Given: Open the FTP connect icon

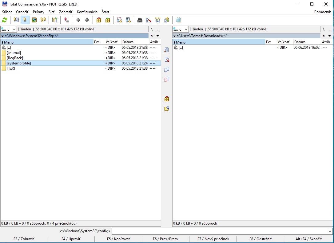Looking at the screenshot, I should point(119,20).
